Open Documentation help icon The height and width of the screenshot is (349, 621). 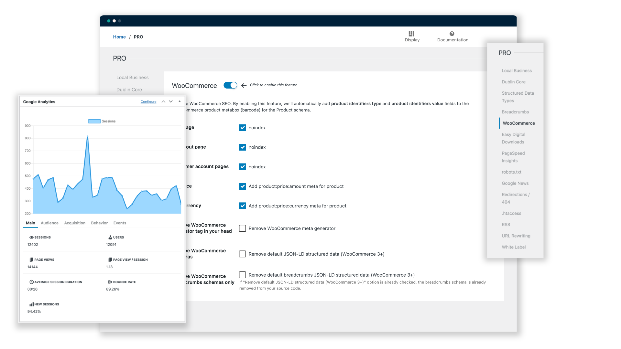click(x=452, y=34)
